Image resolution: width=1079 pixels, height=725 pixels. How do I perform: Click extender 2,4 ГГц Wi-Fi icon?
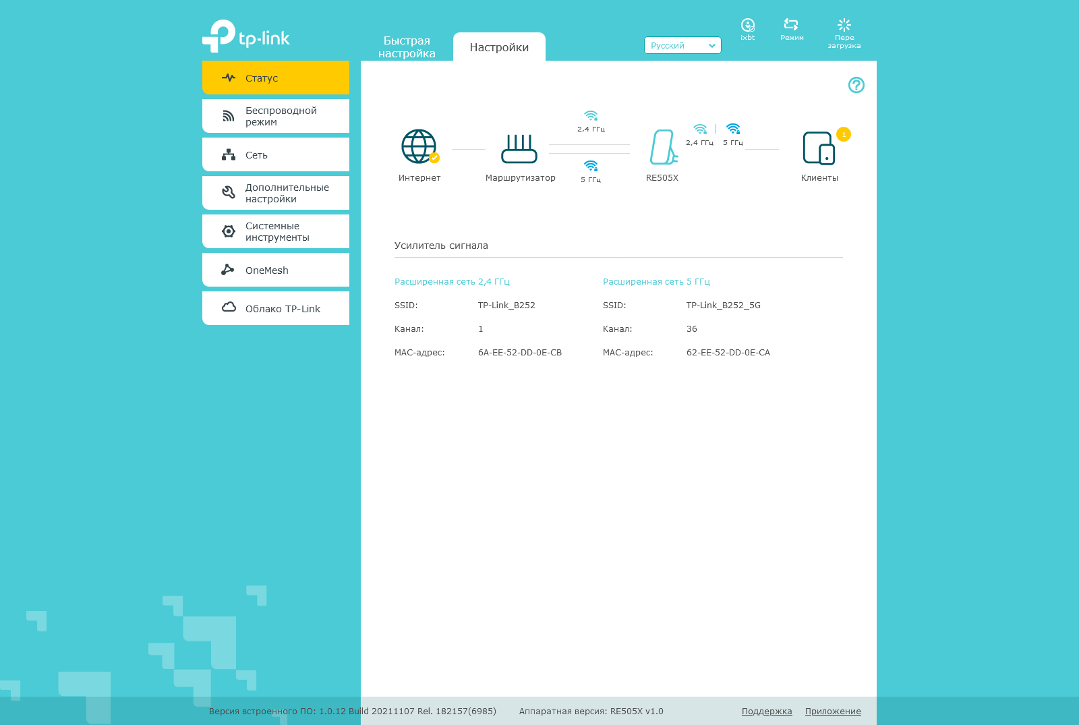pyautogui.click(x=700, y=129)
